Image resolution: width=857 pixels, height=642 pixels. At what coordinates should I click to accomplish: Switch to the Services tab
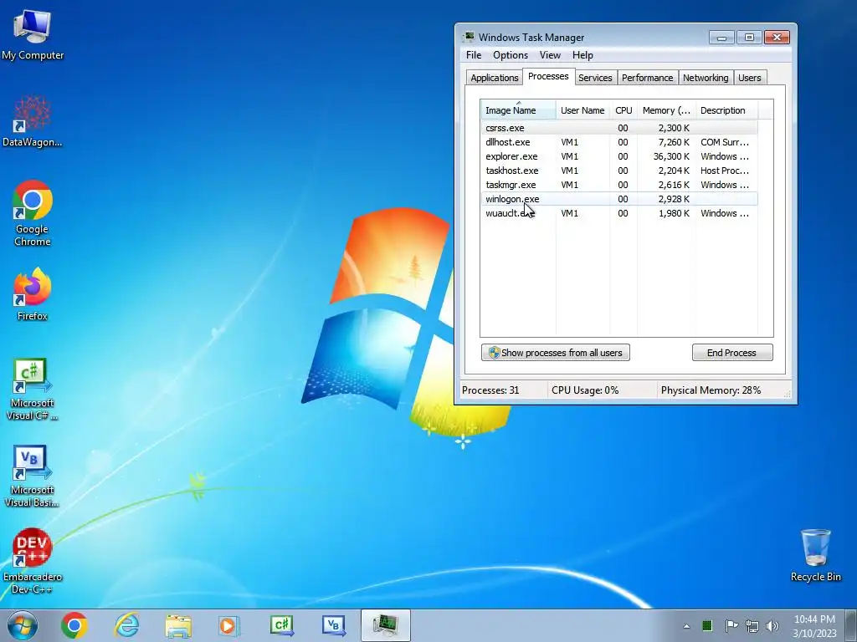pos(595,78)
